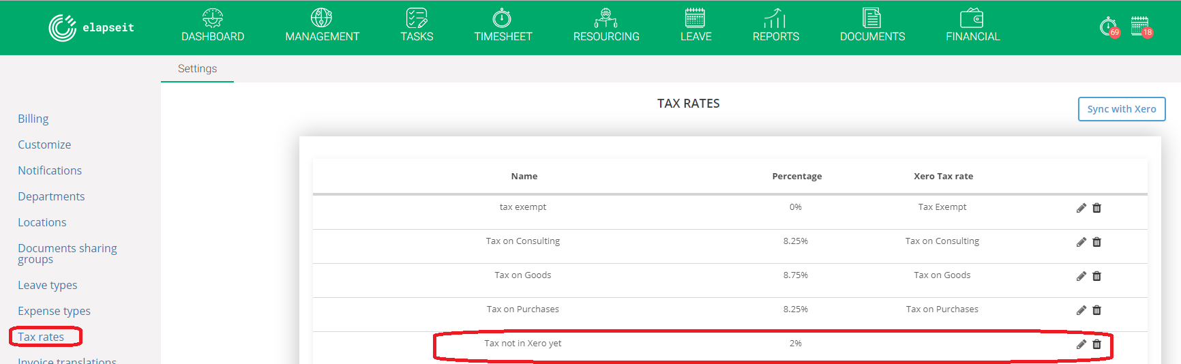Edit the Tax not in Xero yet row
Image resolution: width=1181 pixels, height=364 pixels.
pos(1081,344)
